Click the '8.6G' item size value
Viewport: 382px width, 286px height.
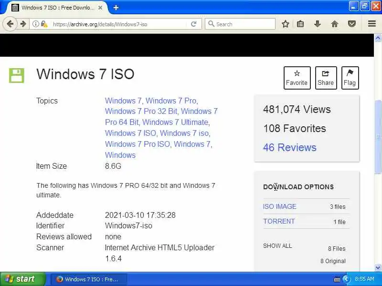point(113,166)
